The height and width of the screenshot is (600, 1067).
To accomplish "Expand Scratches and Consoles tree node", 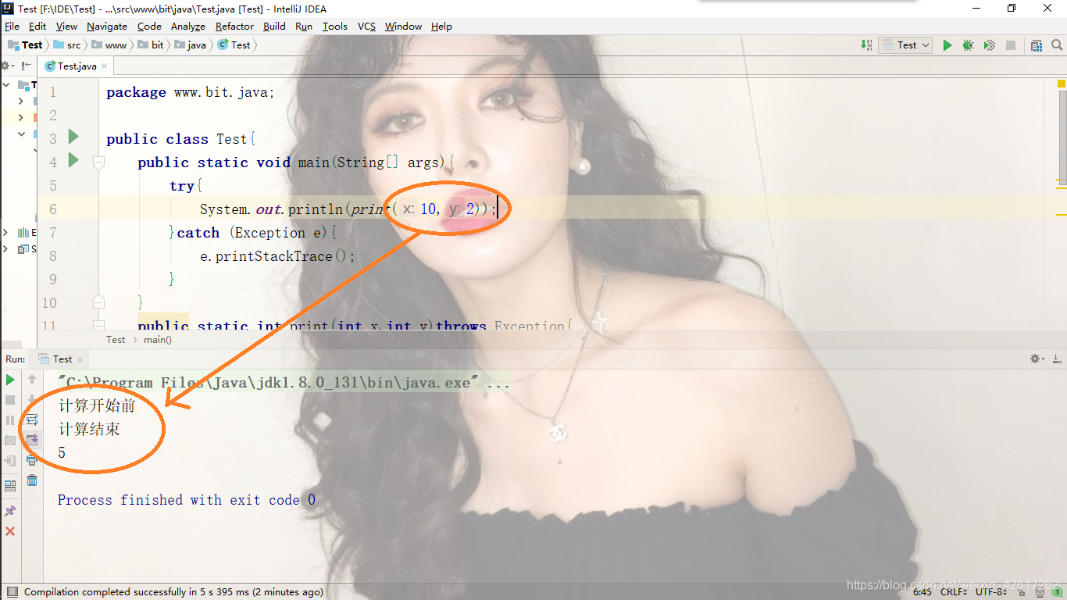I will coord(6,249).
